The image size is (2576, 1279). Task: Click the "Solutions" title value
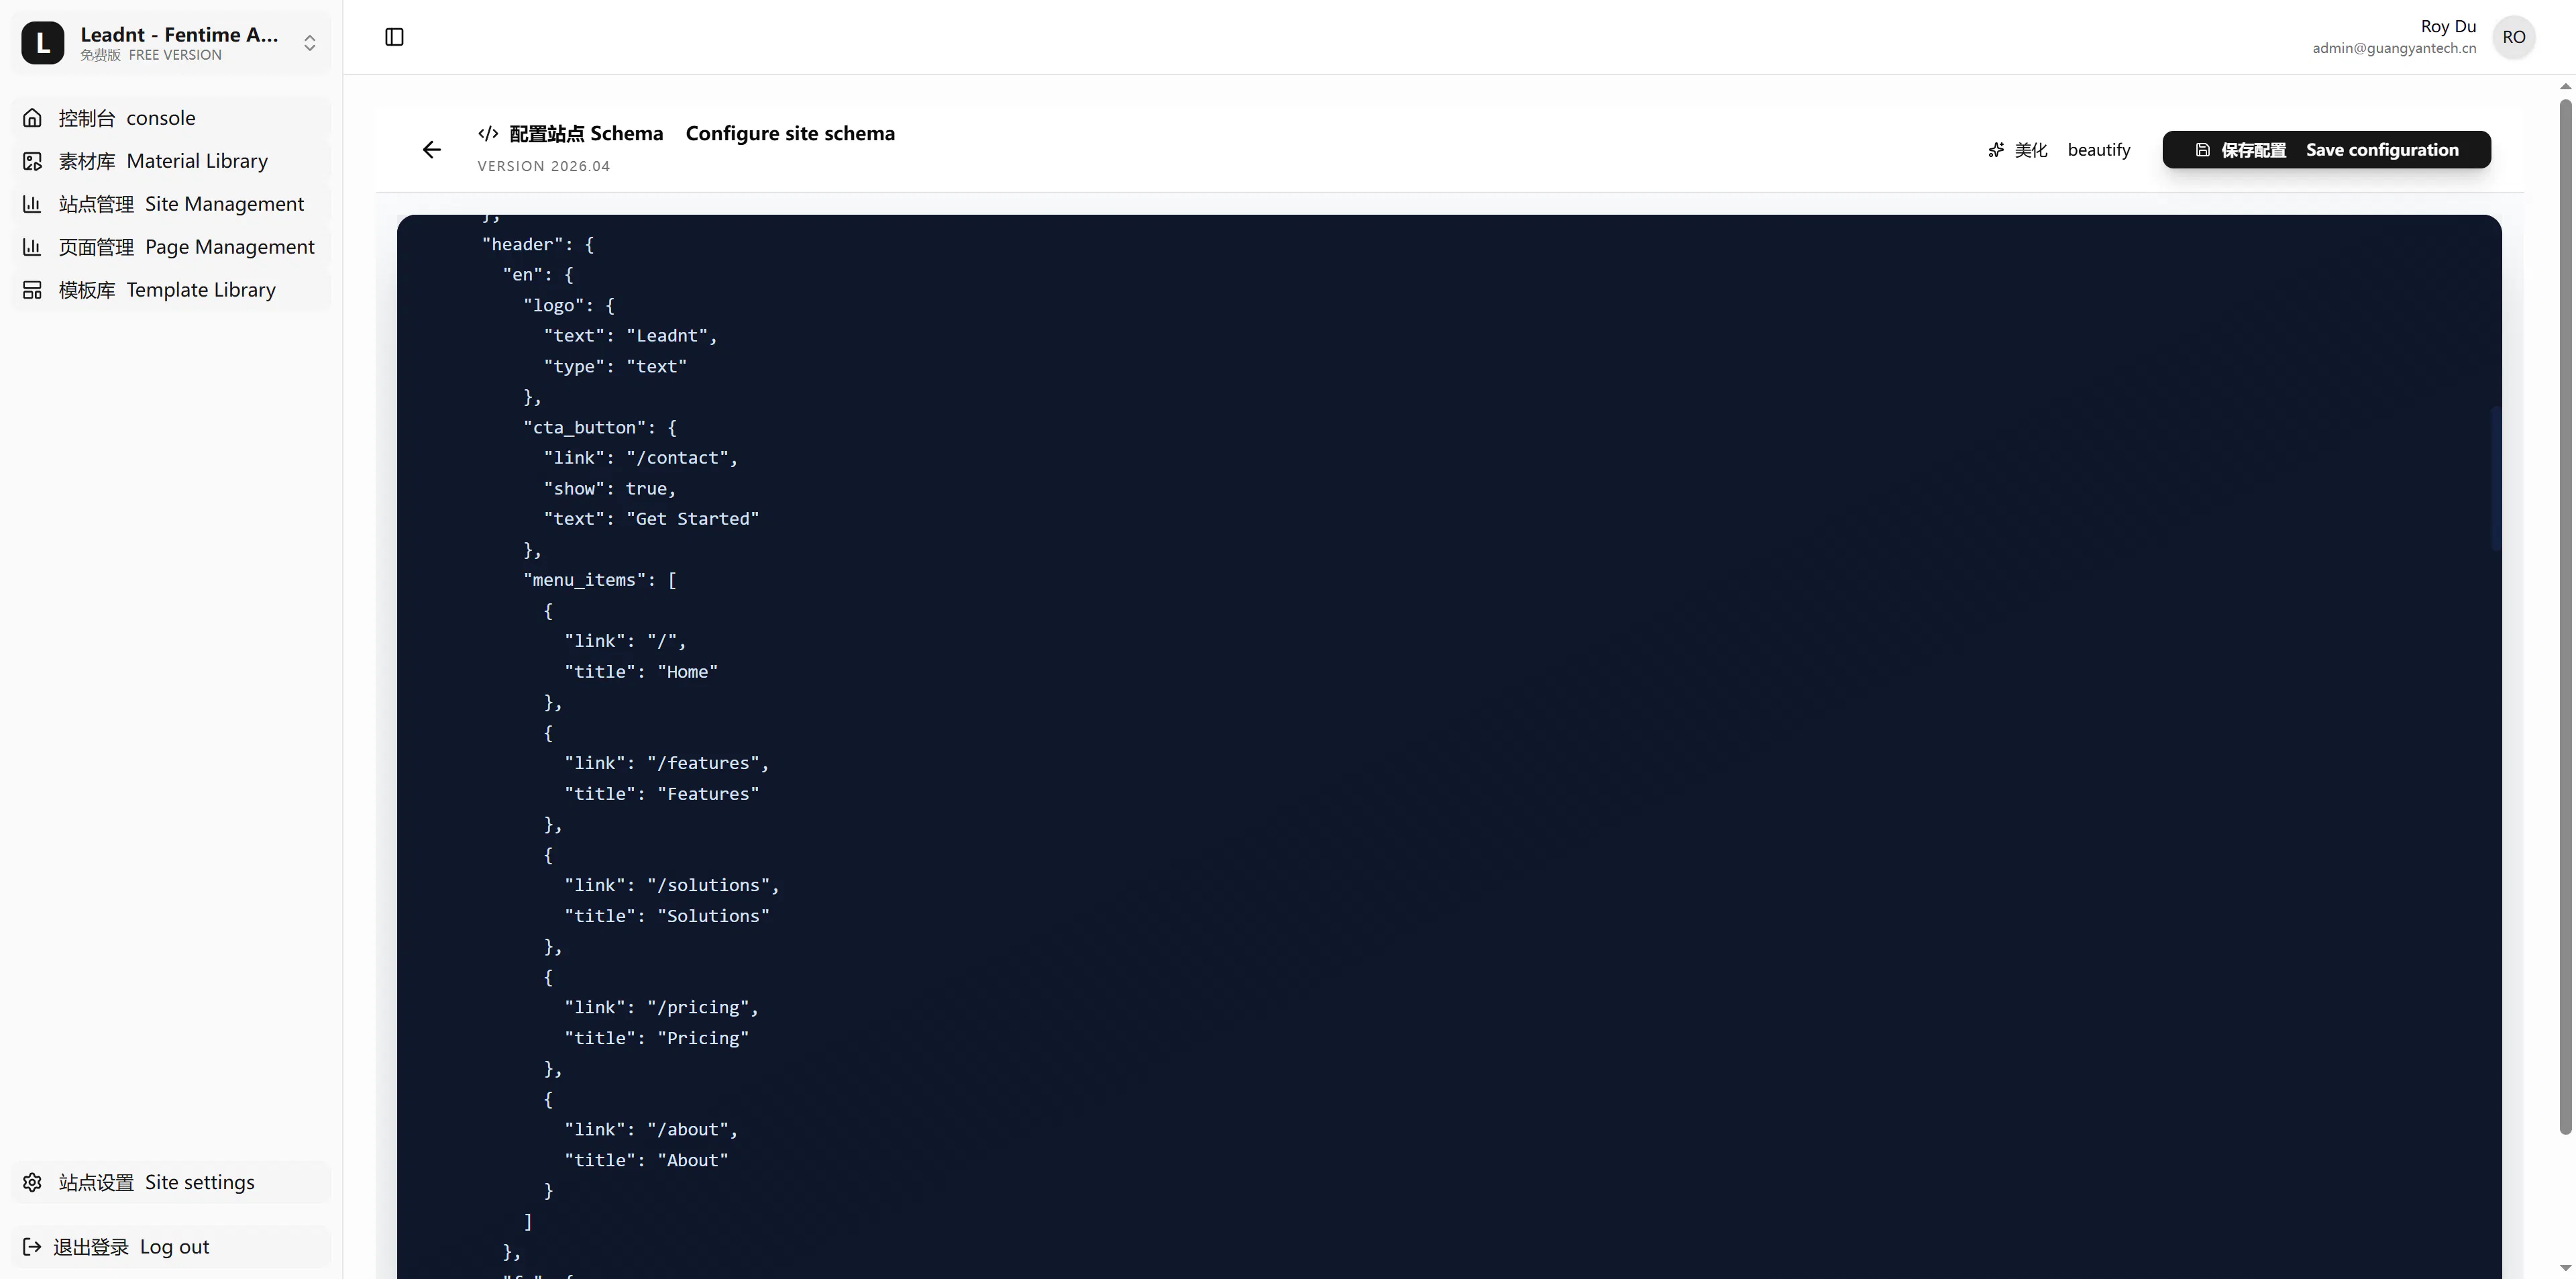click(714, 916)
